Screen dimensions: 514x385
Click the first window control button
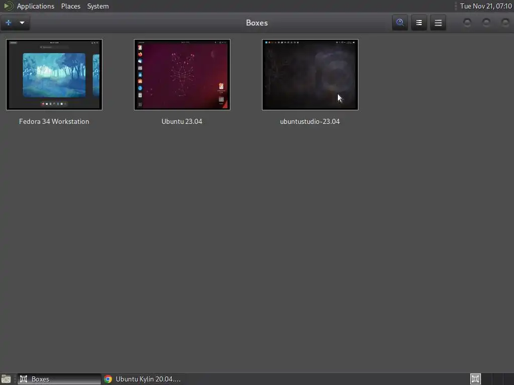(467, 23)
